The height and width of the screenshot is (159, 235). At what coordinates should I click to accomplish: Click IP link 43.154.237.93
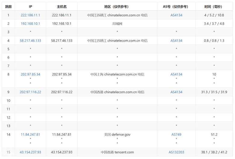coord(30,152)
